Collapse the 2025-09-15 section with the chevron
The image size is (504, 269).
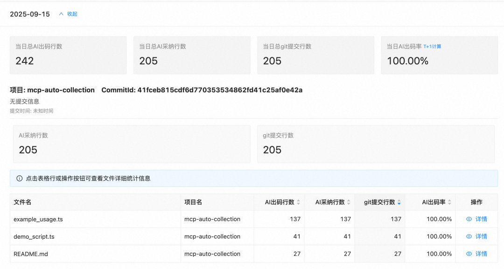tap(61, 14)
